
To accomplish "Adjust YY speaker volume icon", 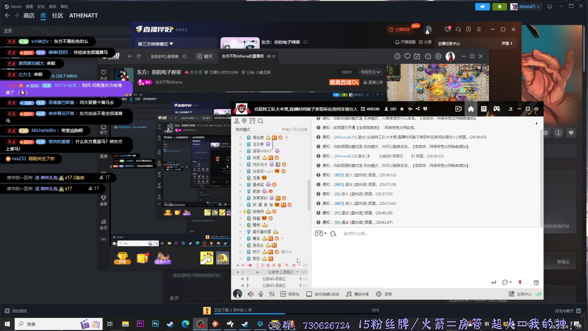I will tap(251, 294).
